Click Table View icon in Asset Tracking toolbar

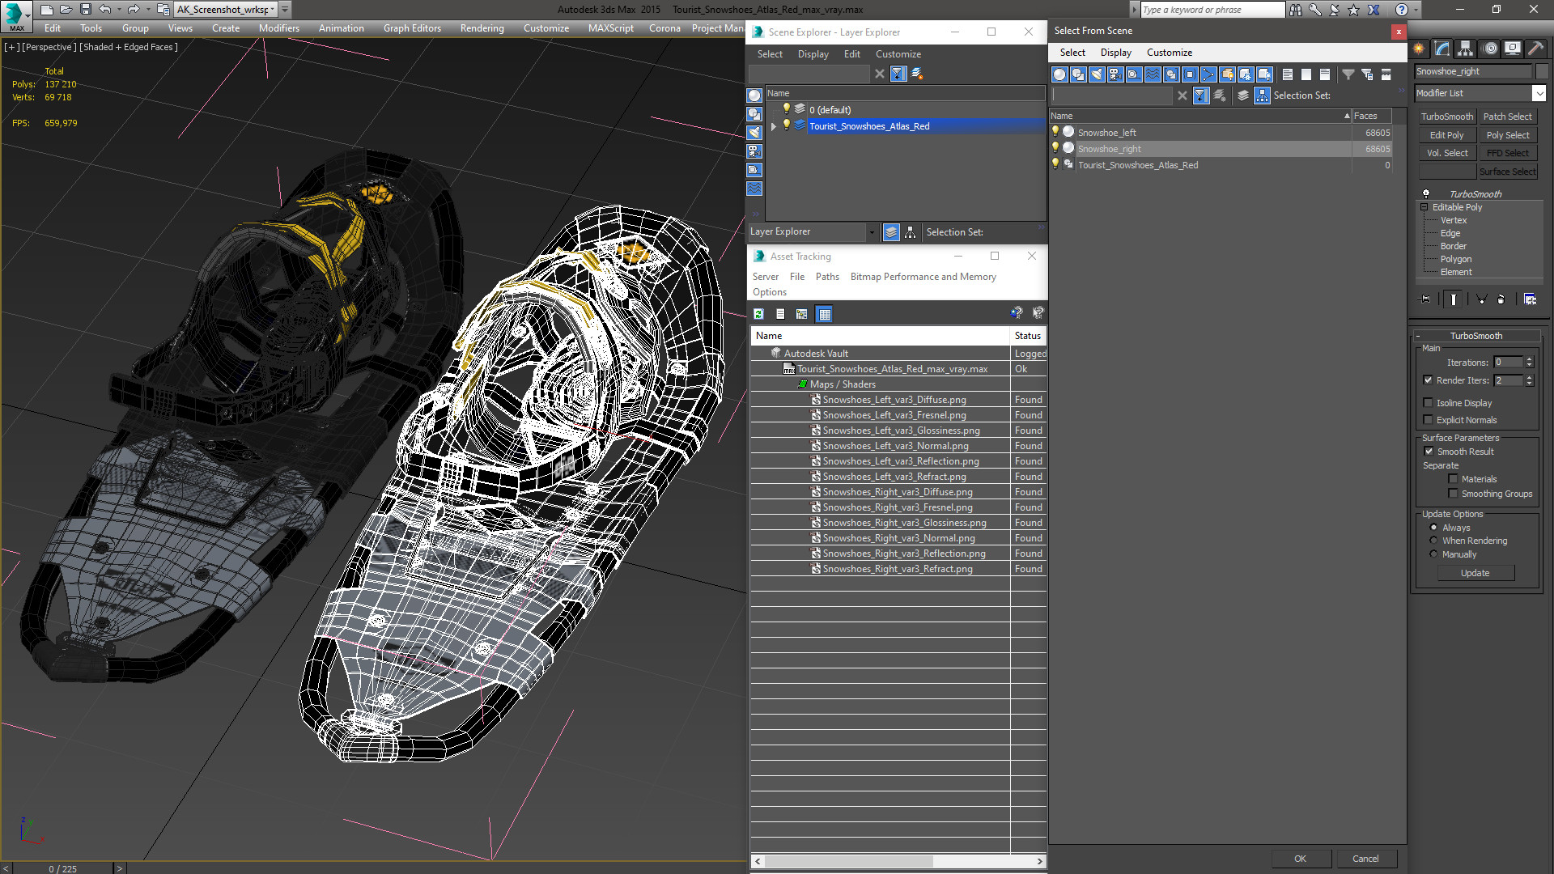pyautogui.click(x=824, y=314)
